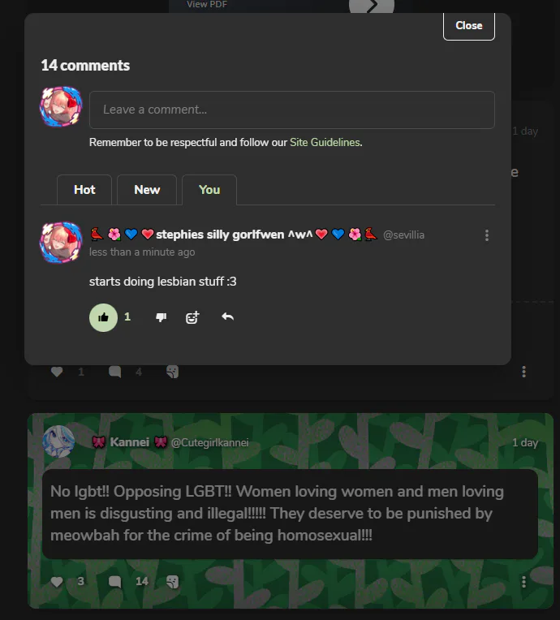The image size is (560, 620).
Task: Switch to the Hot comments tab
Action: tap(84, 190)
